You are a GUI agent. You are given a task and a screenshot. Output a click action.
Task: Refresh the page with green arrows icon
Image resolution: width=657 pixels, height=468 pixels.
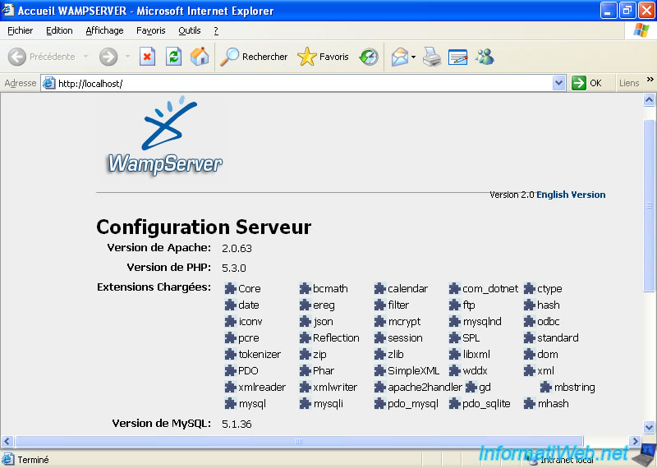[173, 57]
